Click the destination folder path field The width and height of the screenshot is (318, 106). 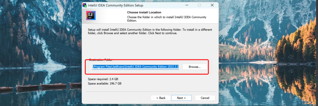136,67
